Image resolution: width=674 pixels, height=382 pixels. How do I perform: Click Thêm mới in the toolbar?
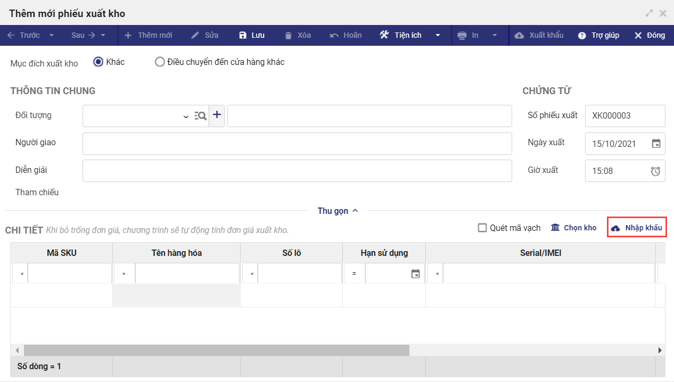click(x=148, y=35)
